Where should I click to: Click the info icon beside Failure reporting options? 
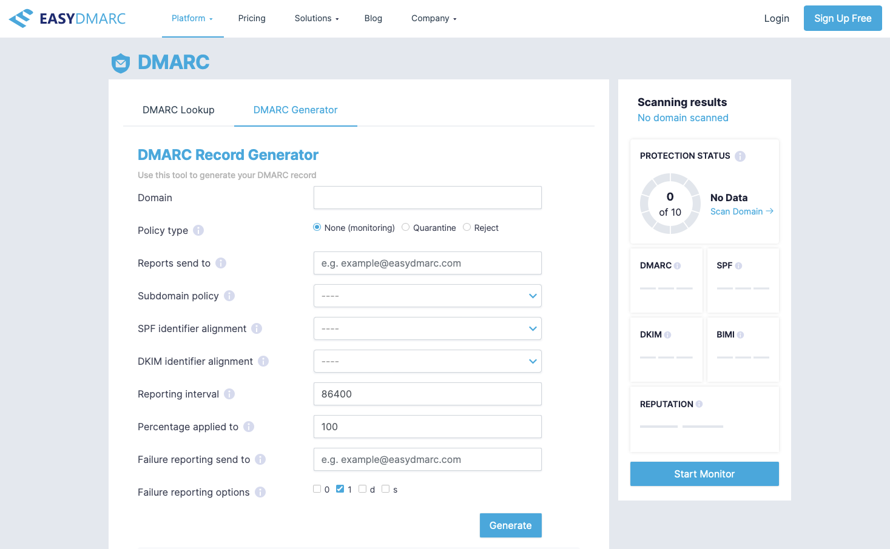(x=260, y=492)
